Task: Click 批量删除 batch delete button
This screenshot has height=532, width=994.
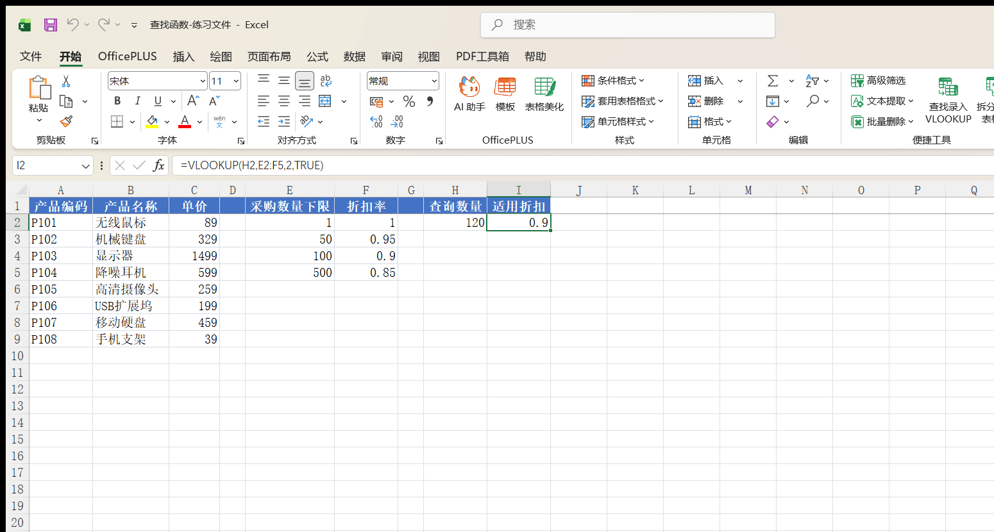Action: click(x=882, y=121)
